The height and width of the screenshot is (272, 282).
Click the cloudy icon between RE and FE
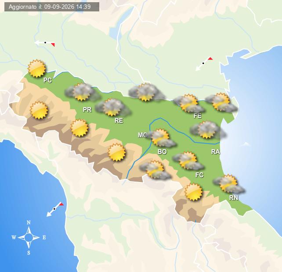coord(146,92)
